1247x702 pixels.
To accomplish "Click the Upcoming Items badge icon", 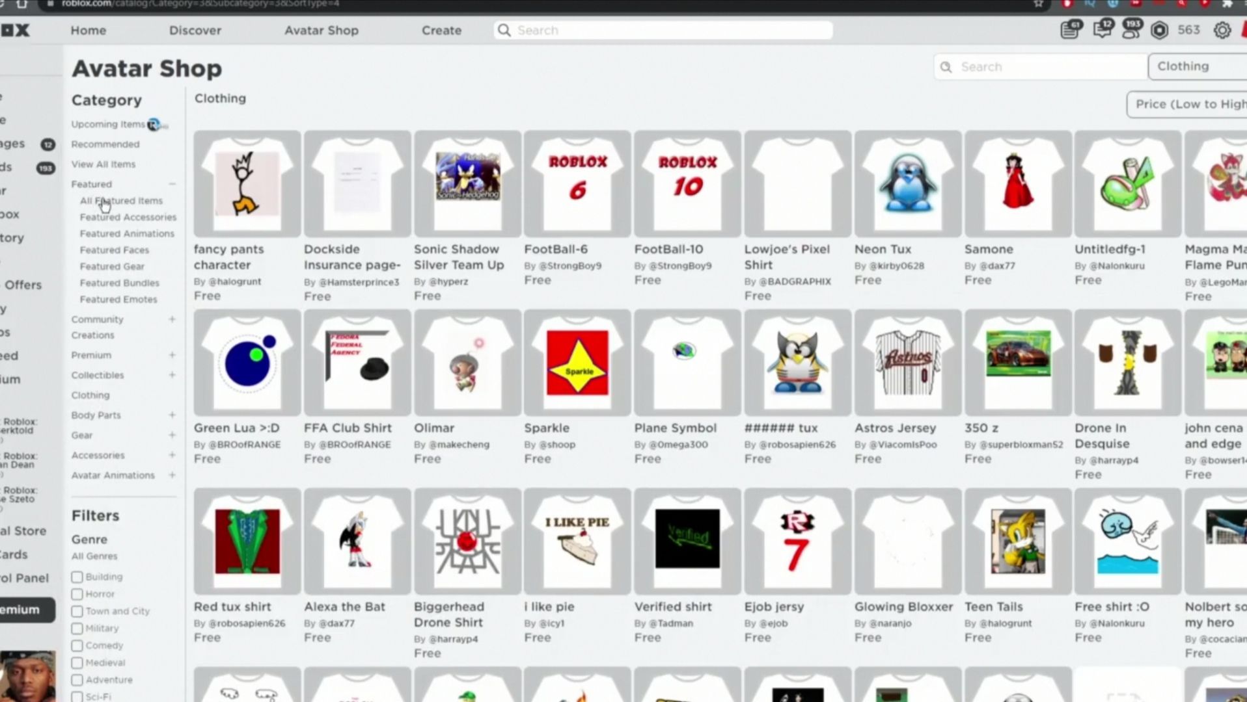I will pos(155,124).
